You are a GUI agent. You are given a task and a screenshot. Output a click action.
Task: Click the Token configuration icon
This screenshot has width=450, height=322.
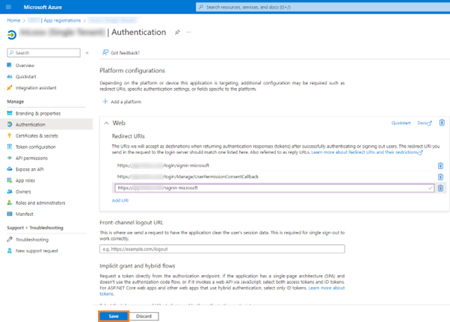[10, 147]
